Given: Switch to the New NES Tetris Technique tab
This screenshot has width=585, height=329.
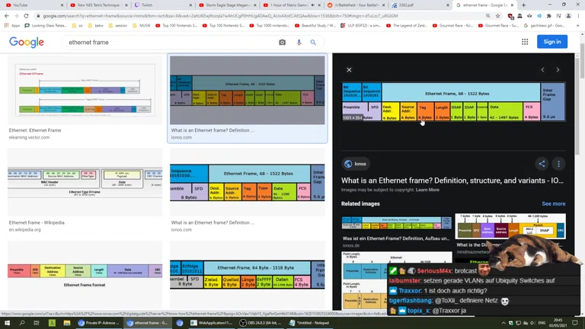Looking at the screenshot, I should (98, 5).
